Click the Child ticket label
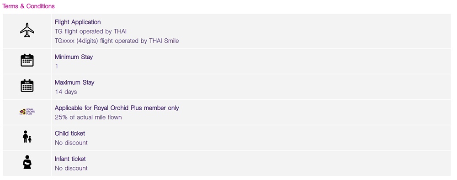457x180 pixels. [x=70, y=134]
